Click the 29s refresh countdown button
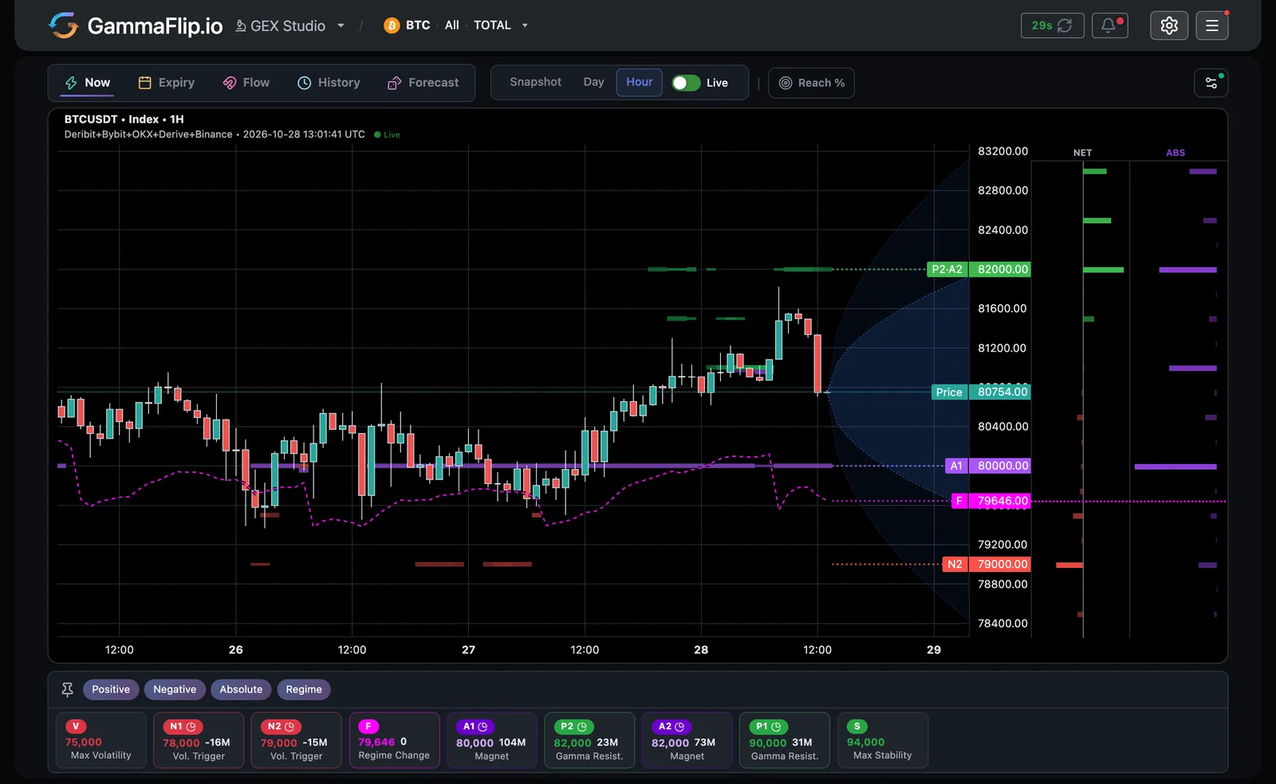This screenshot has width=1276, height=784. [1052, 26]
